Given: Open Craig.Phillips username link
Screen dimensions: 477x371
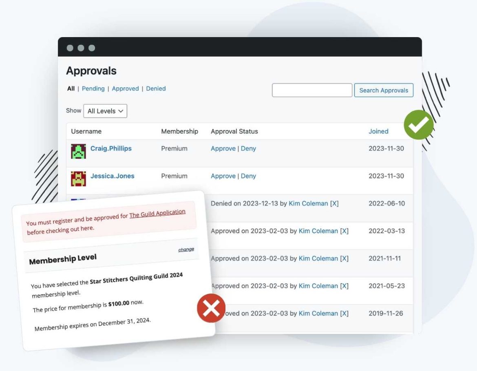Looking at the screenshot, I should click(x=111, y=148).
